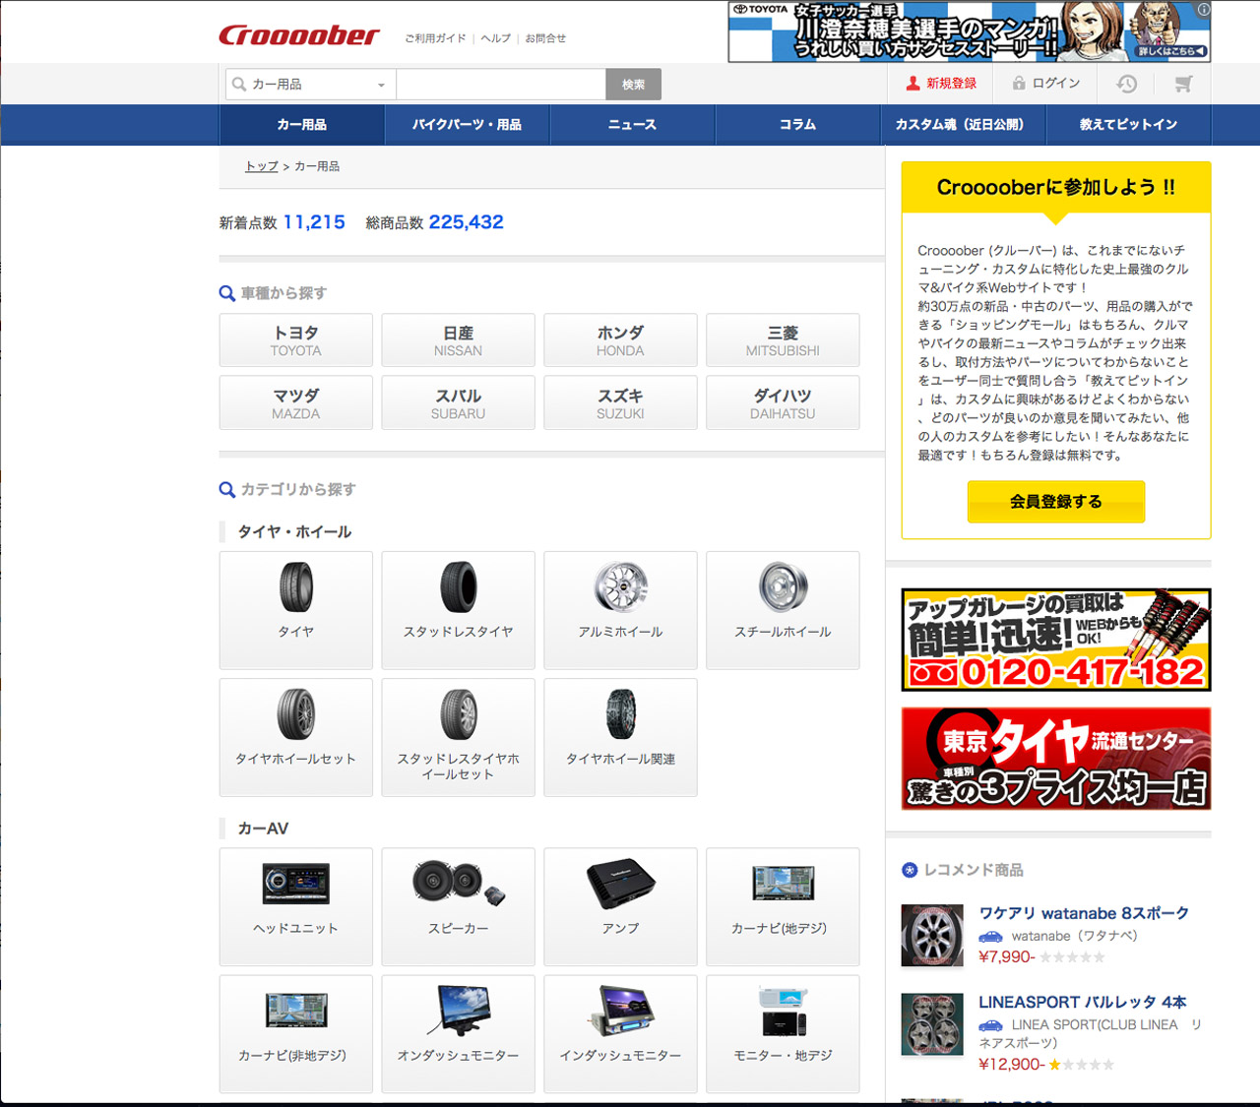Open the スチールホイール category
Screen dimensions: 1260x1107
784,610
